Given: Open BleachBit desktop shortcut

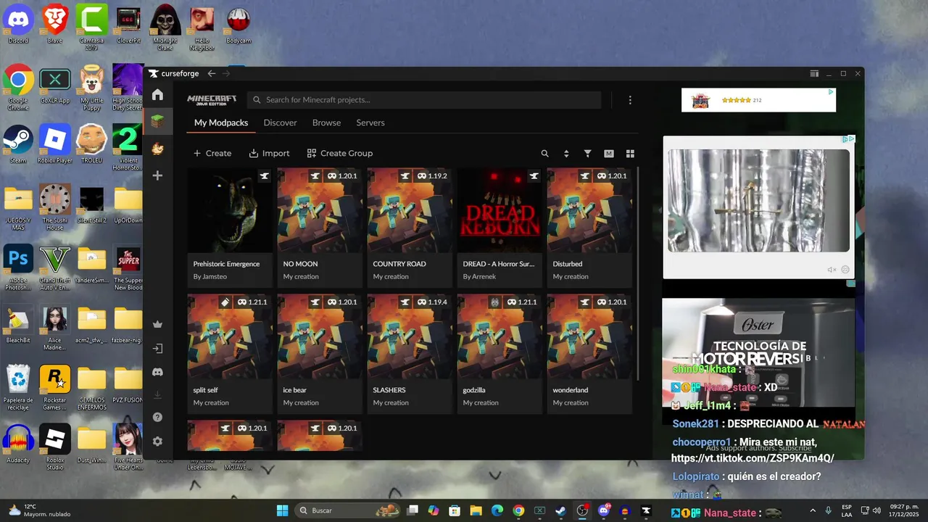Looking at the screenshot, I should pyautogui.click(x=18, y=324).
